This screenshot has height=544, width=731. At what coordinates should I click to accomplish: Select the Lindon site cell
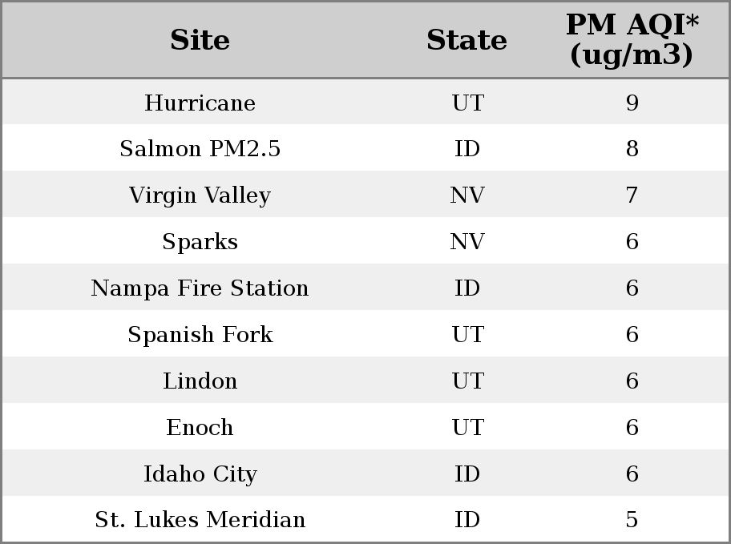coord(200,381)
